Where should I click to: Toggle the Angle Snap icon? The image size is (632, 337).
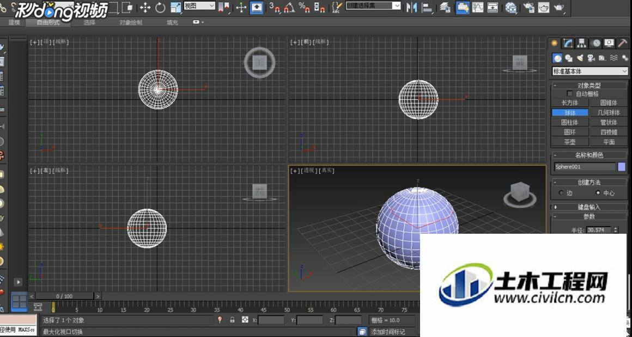click(289, 7)
